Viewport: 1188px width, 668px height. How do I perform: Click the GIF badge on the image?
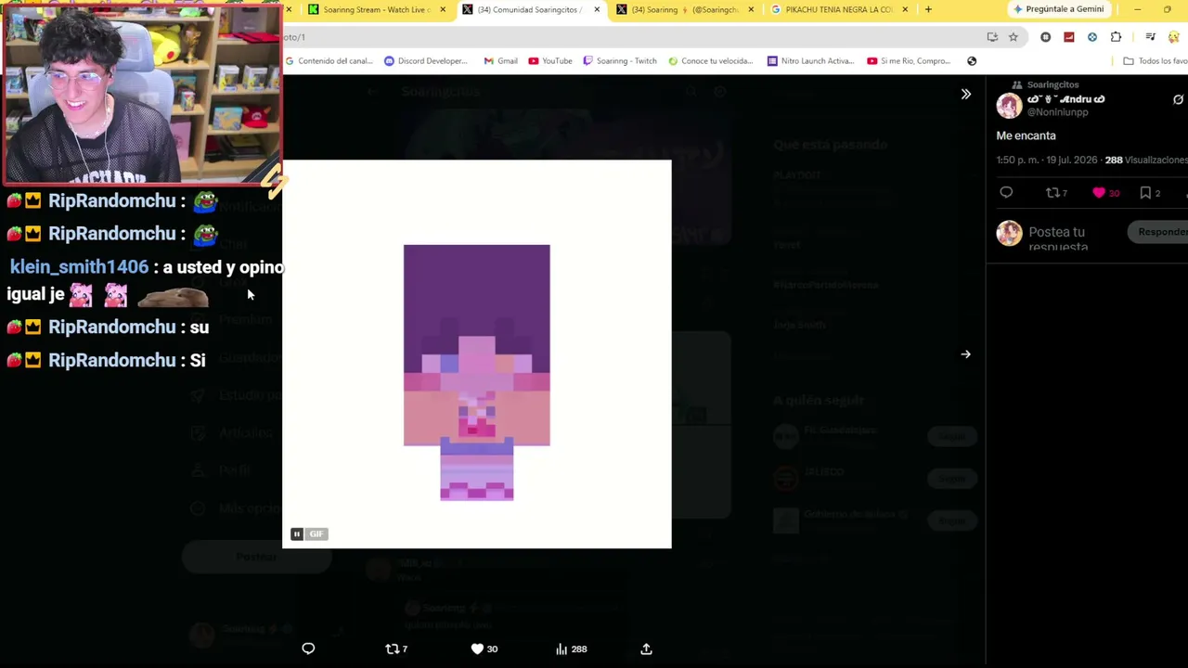click(316, 533)
